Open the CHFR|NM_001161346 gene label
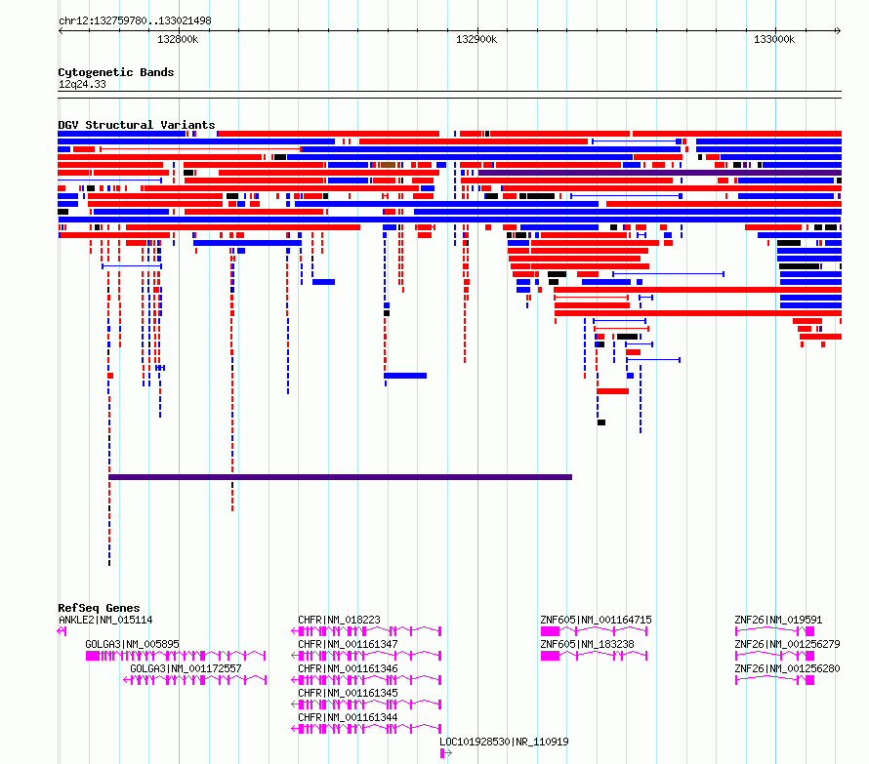 [348, 668]
